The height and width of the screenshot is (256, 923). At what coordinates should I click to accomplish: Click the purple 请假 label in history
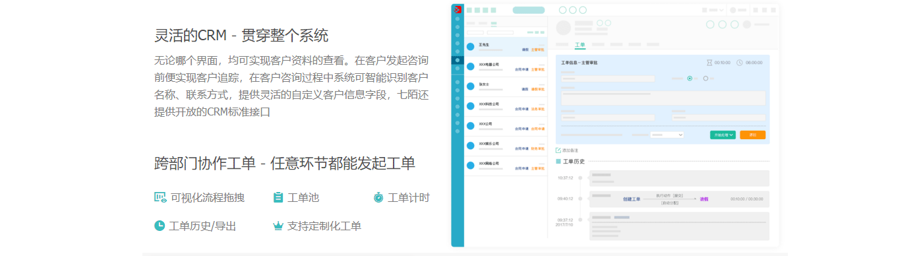click(x=704, y=199)
